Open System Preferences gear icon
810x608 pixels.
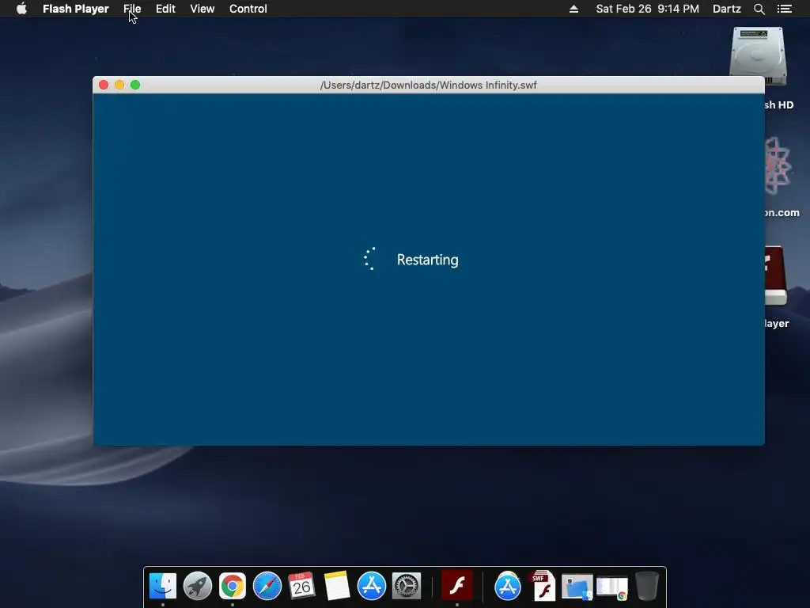(x=407, y=586)
